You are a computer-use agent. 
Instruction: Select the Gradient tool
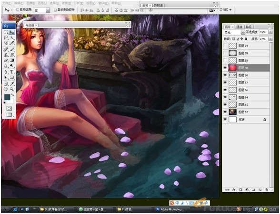coord(12,60)
